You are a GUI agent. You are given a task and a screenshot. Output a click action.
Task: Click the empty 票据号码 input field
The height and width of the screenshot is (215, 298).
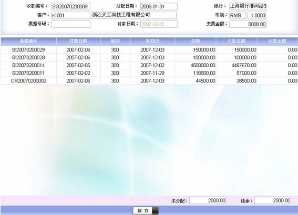pyautogui.click(x=71, y=24)
